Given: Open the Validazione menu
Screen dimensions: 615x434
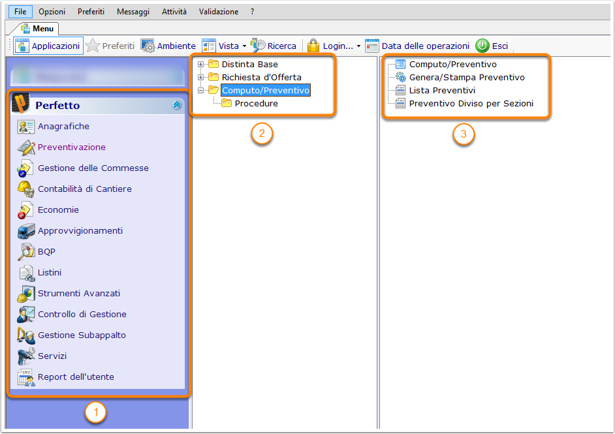Looking at the screenshot, I should (219, 12).
